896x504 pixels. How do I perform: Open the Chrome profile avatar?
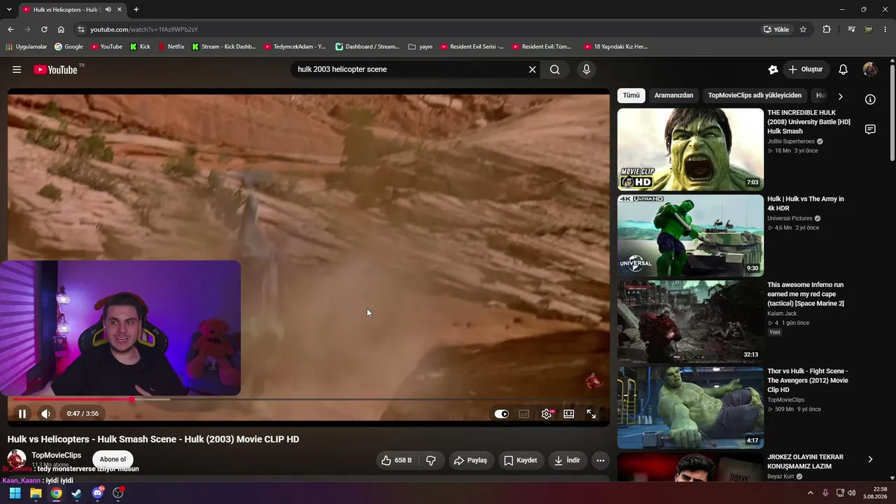tap(869, 29)
